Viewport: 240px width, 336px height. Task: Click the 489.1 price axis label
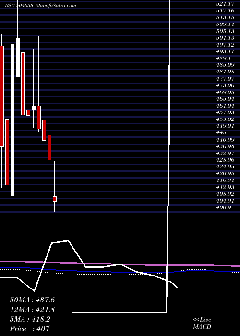click(x=224, y=58)
